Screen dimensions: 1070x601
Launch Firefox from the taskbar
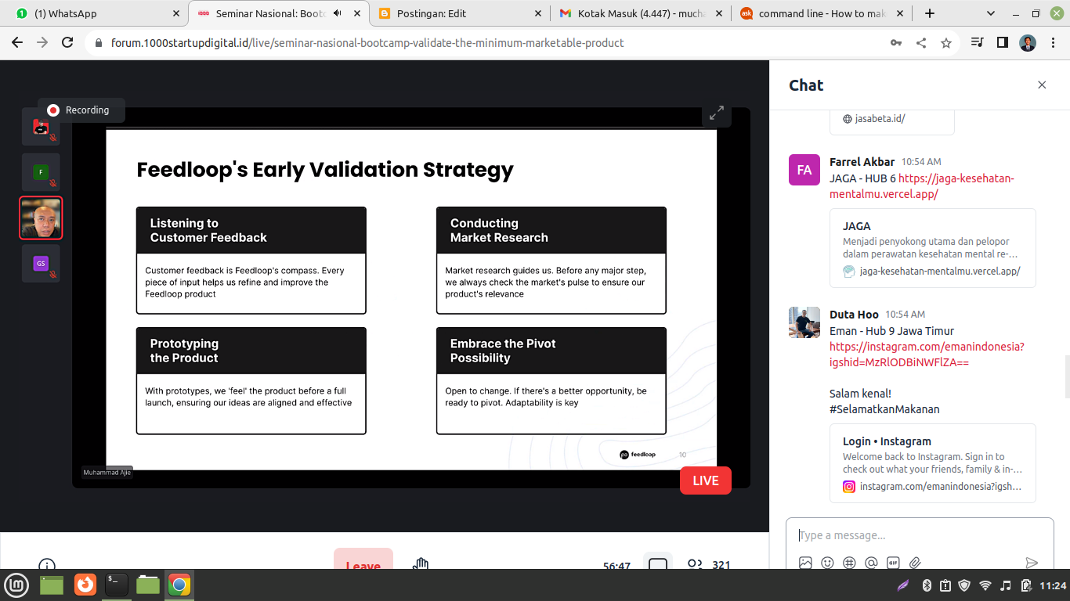(x=85, y=585)
